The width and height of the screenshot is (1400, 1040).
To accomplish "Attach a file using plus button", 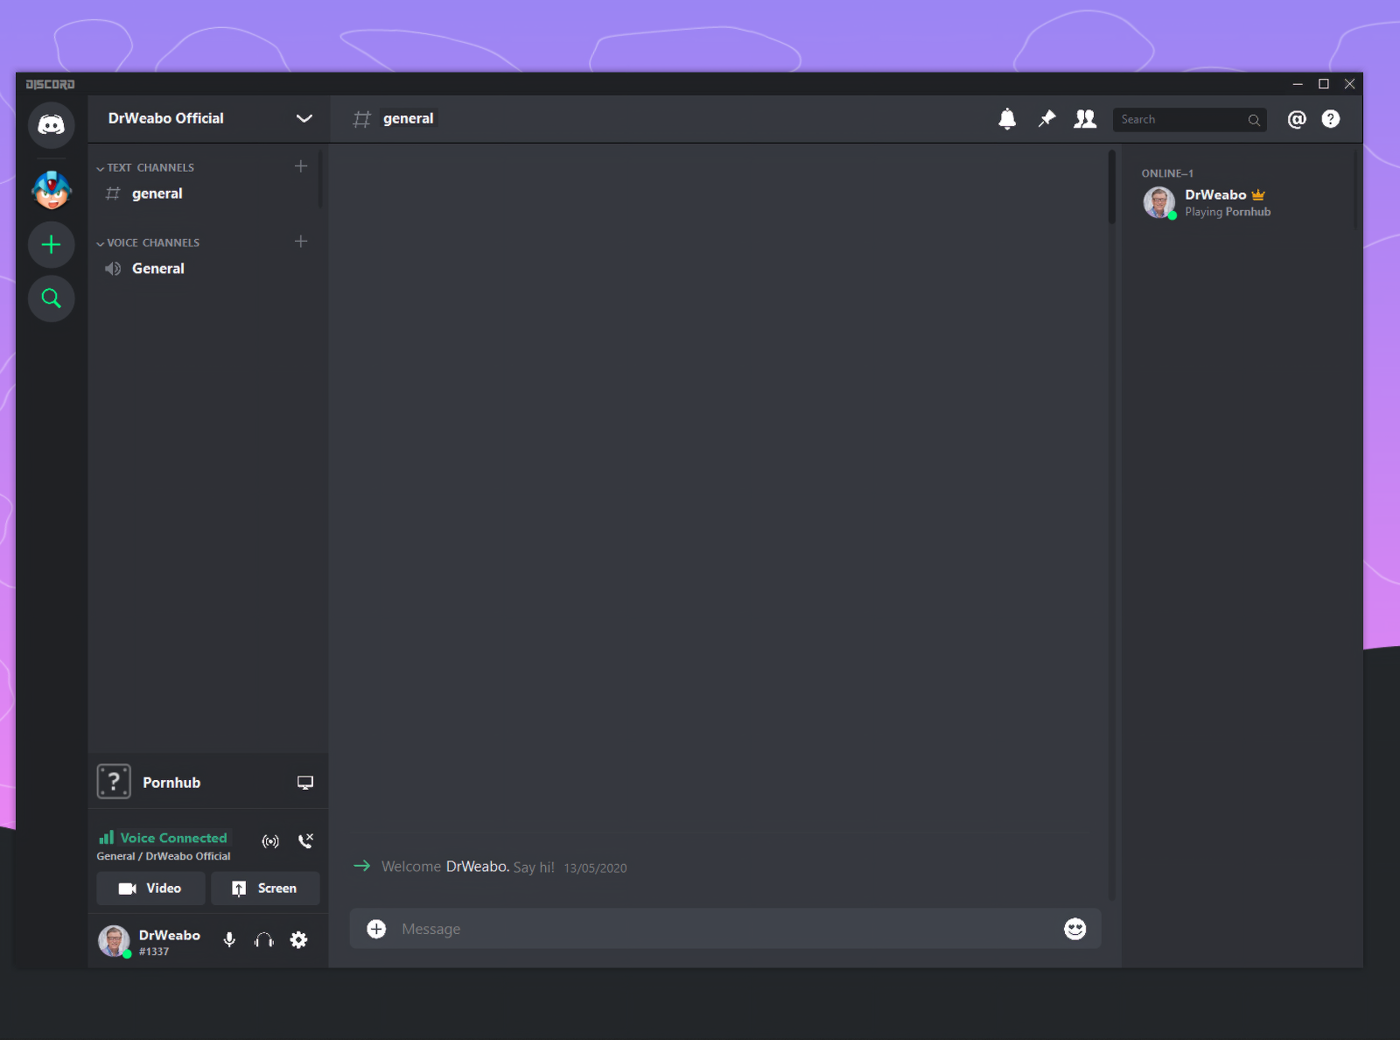I will click(x=376, y=929).
